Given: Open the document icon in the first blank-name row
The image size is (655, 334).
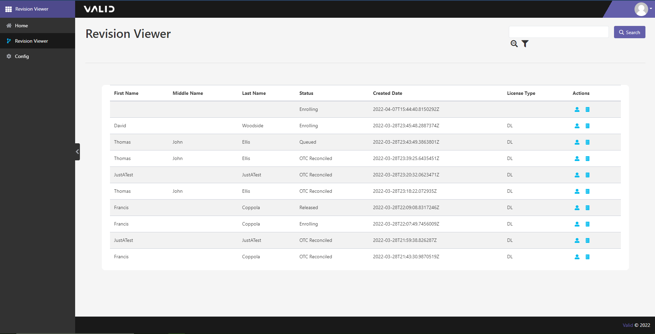Looking at the screenshot, I should tap(587, 110).
